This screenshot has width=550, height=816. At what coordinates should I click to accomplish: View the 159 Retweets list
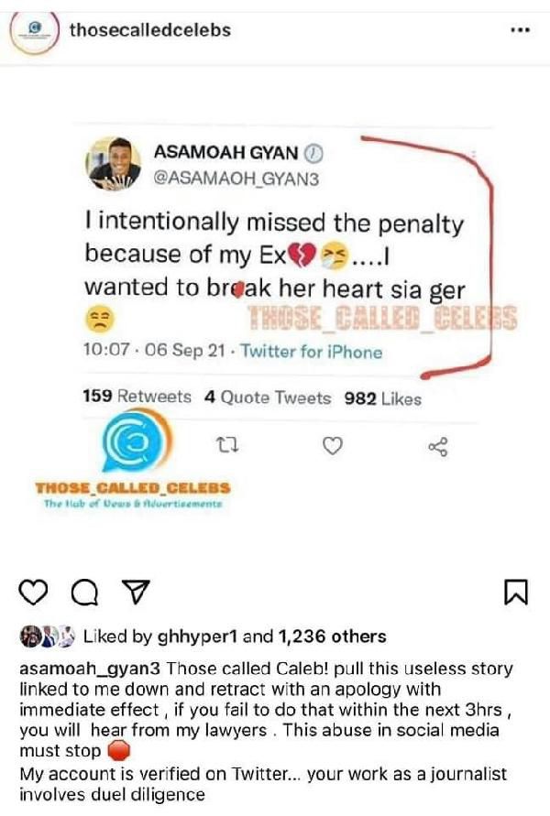point(137,397)
